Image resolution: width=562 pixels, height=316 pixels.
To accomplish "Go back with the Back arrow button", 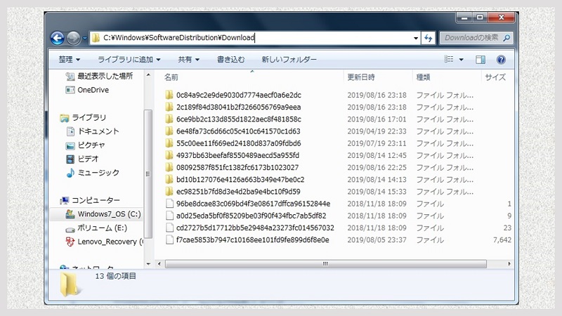I will coord(58,38).
